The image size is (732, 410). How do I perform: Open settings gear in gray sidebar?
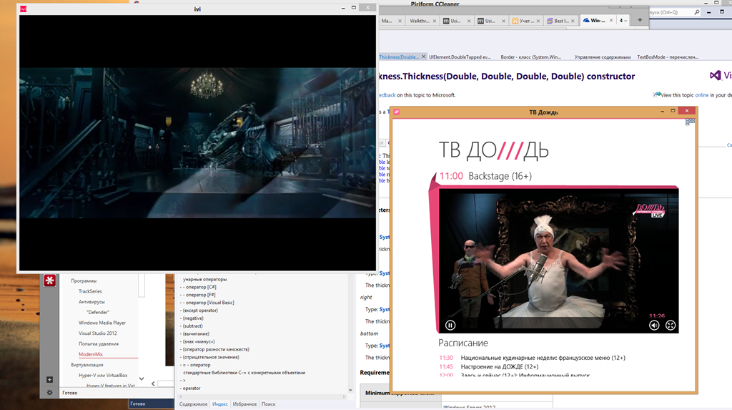pyautogui.click(x=49, y=393)
